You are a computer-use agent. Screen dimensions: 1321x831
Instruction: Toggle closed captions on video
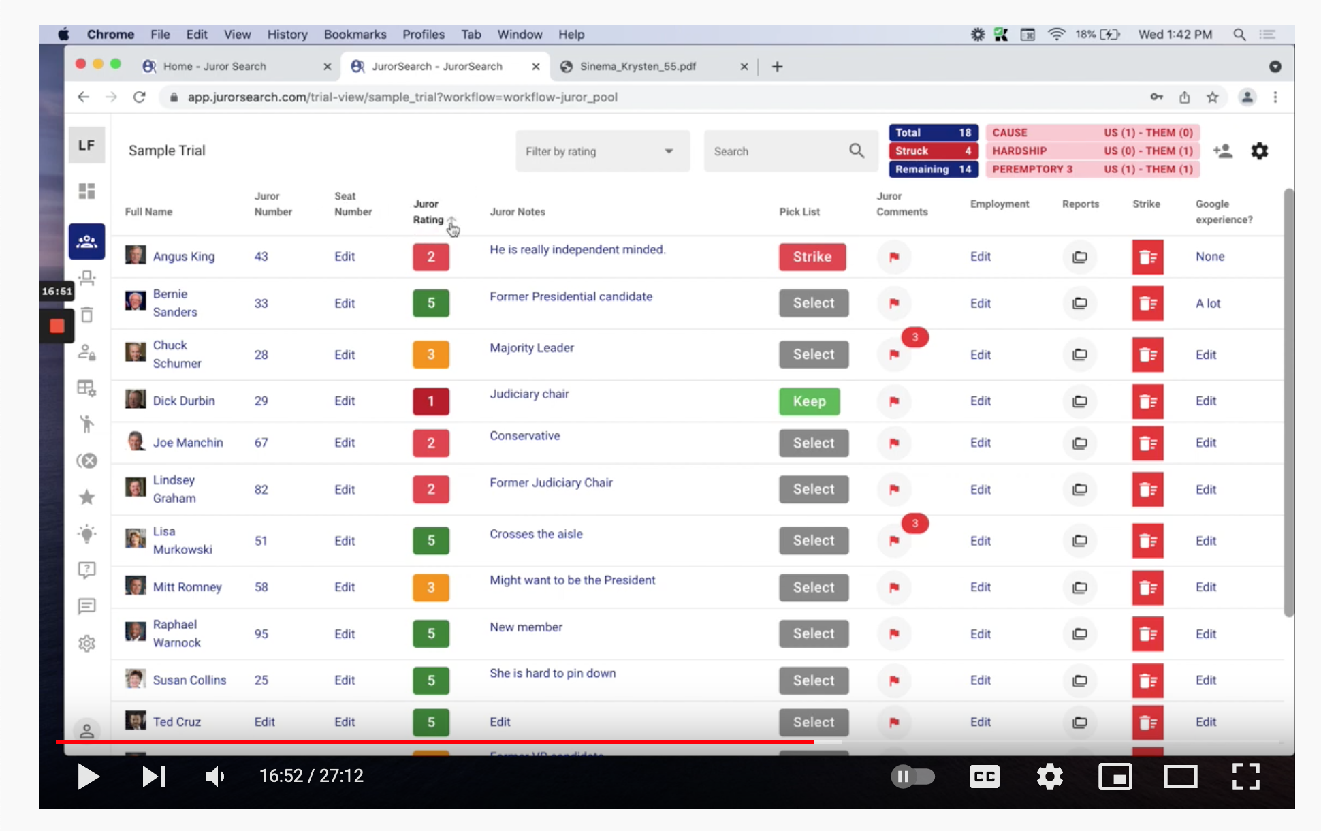pyautogui.click(x=985, y=777)
